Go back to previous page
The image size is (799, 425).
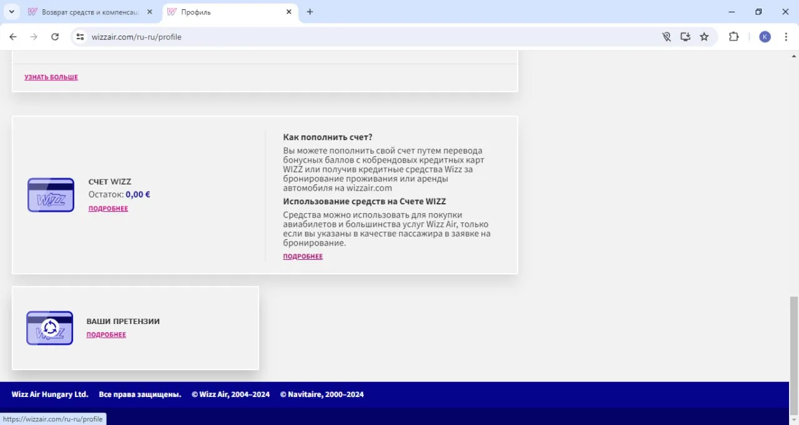click(13, 37)
